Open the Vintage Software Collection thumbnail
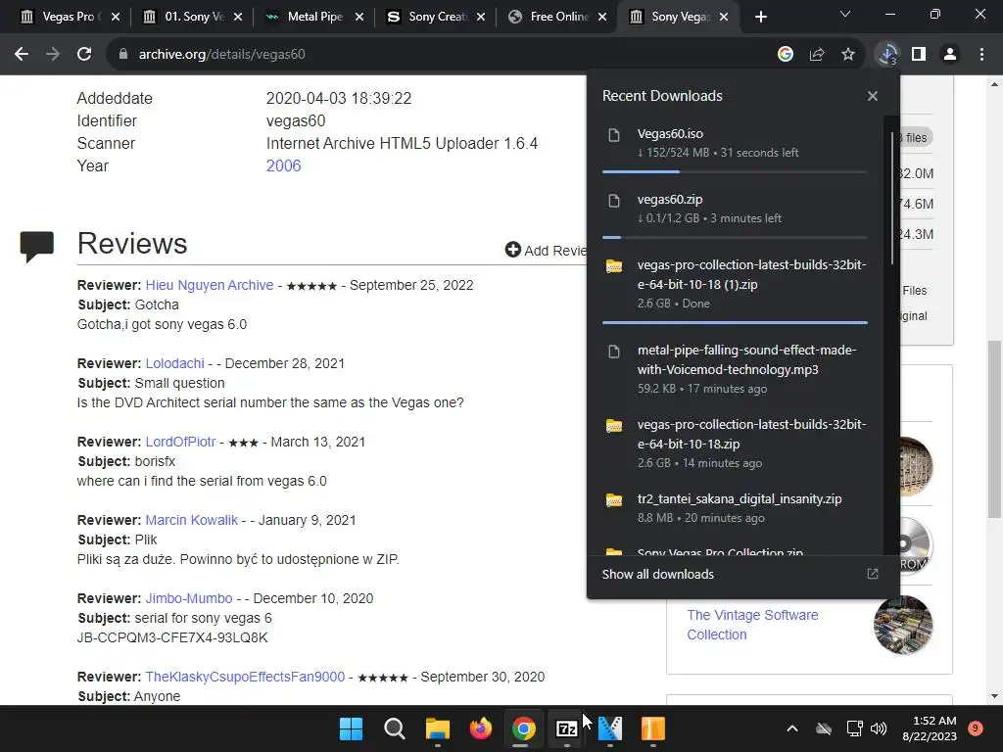This screenshot has width=1003, height=752. click(902, 625)
